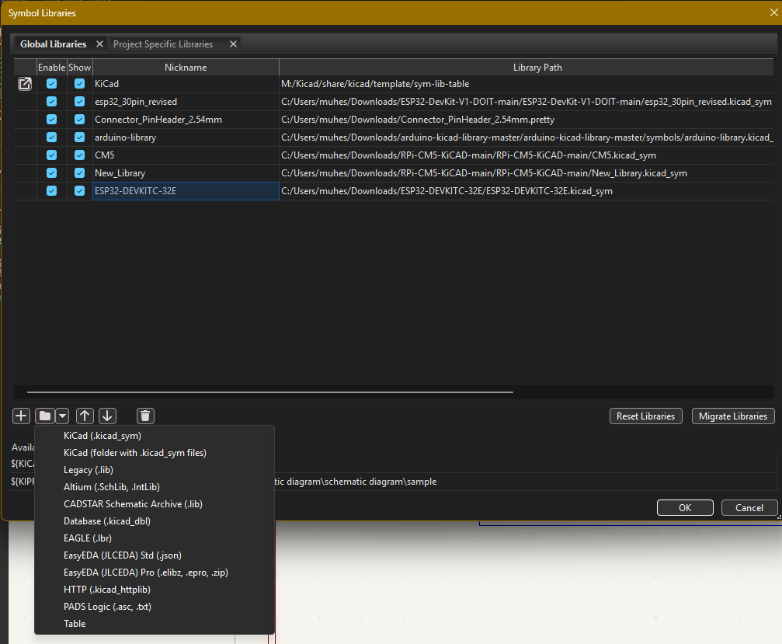Image resolution: width=782 pixels, height=644 pixels.
Task: Open the KiCad table edit icon
Action: pyautogui.click(x=25, y=84)
